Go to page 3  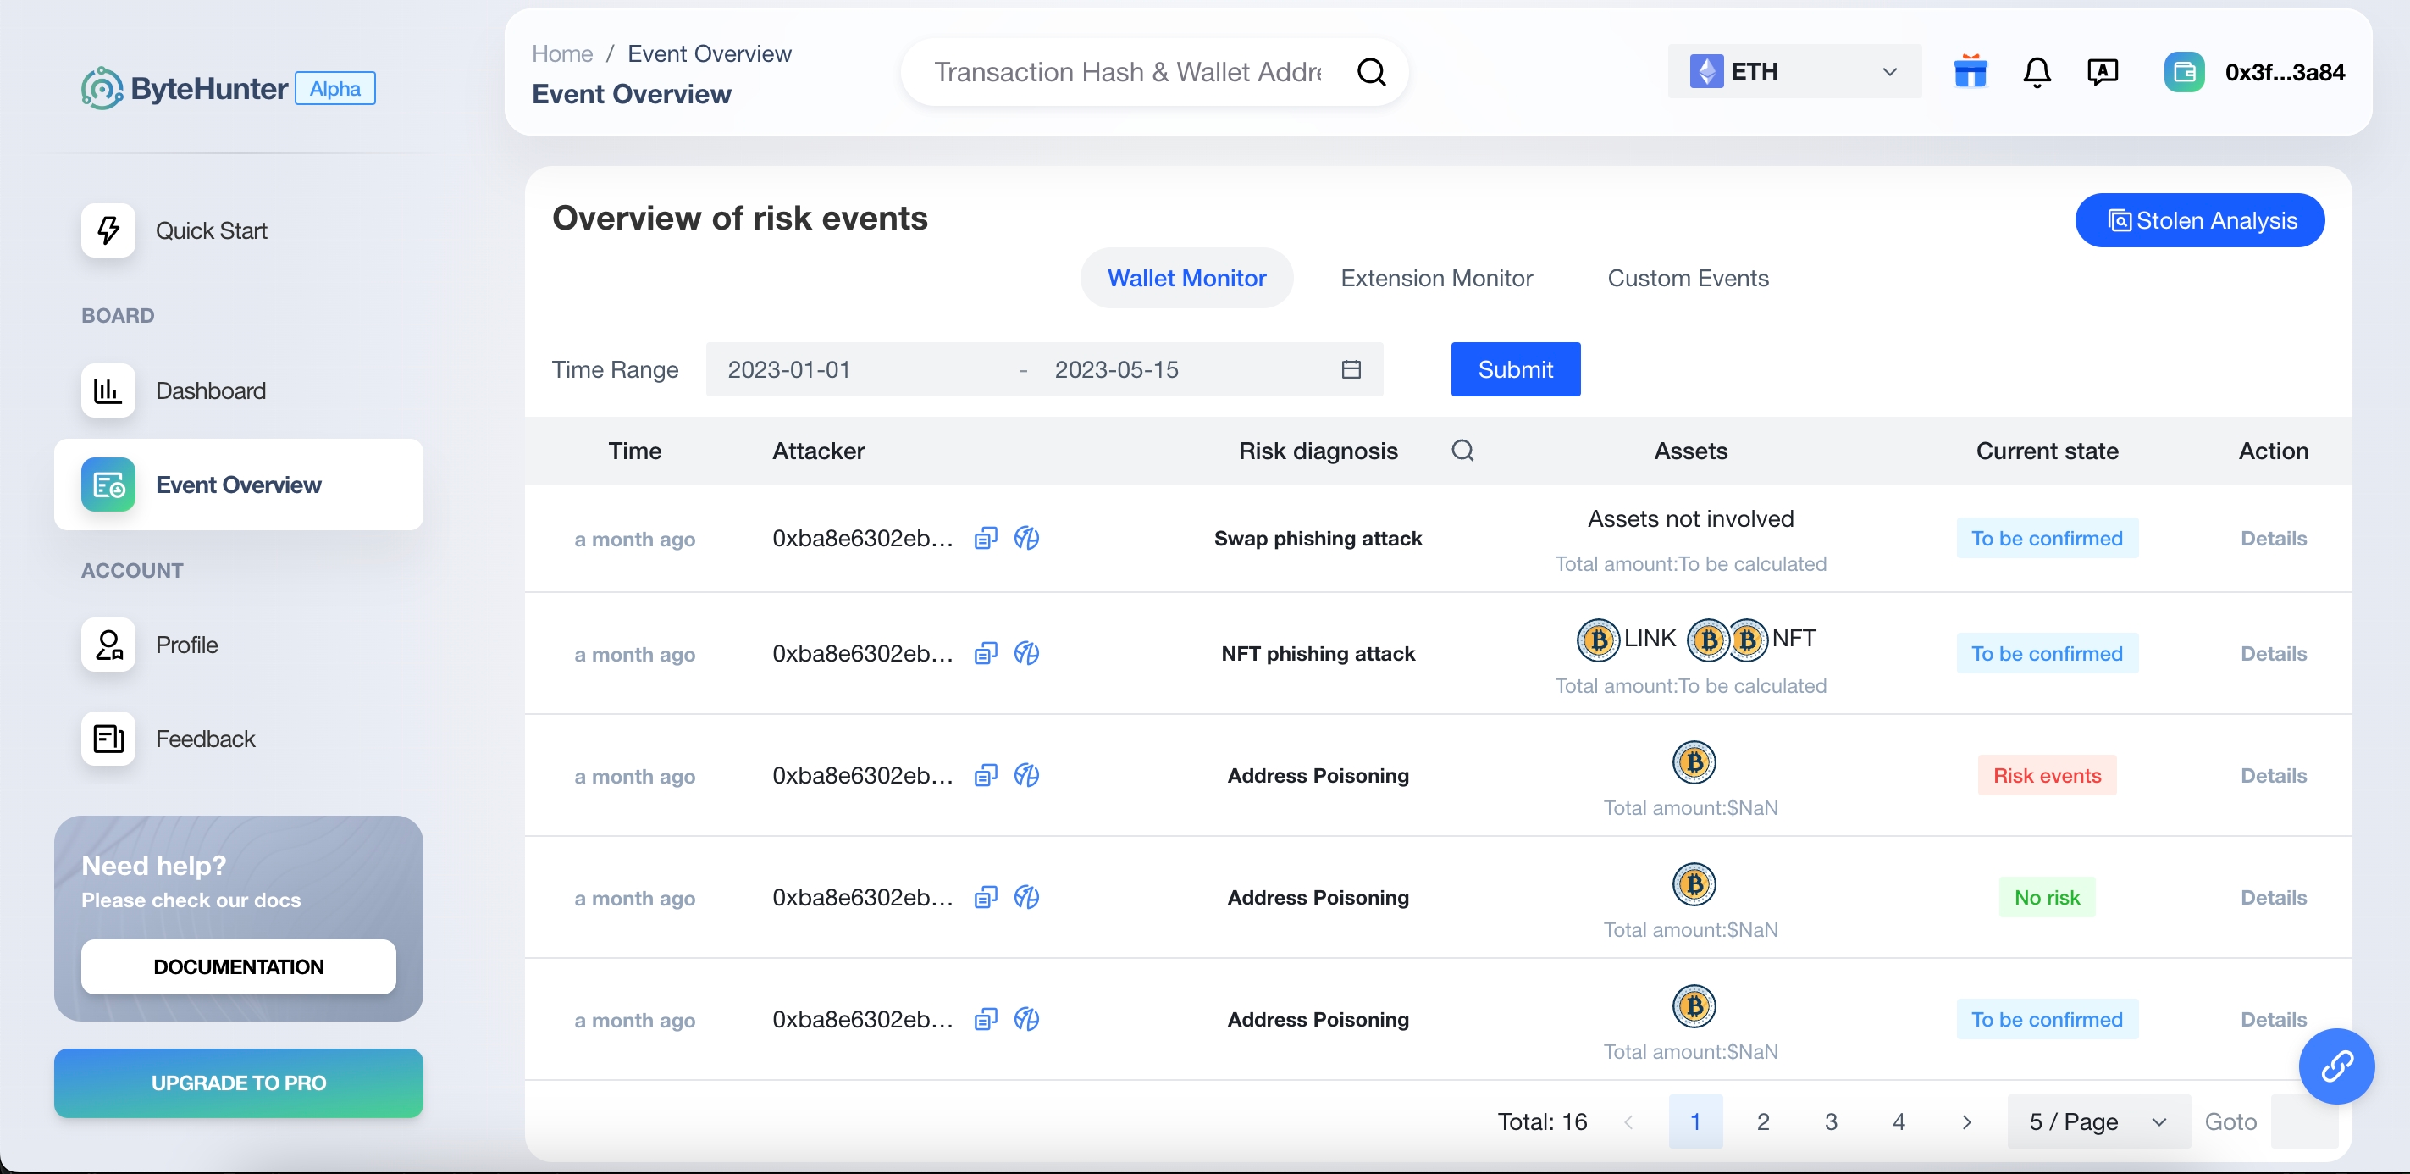point(1831,1121)
